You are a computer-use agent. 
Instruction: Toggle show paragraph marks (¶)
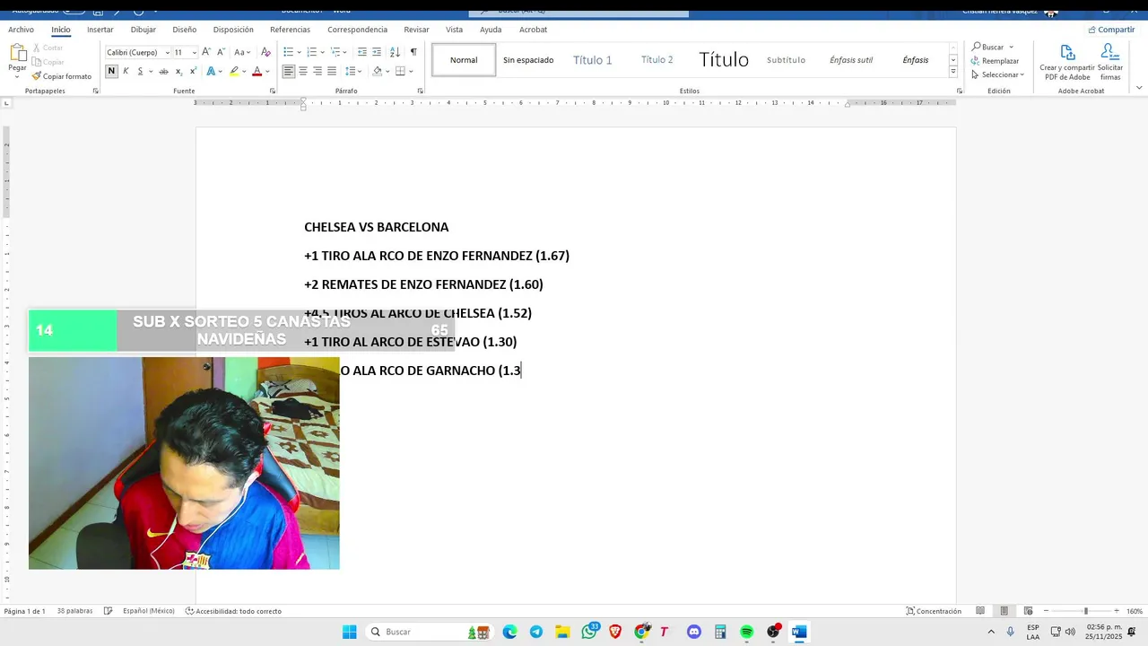413,52
